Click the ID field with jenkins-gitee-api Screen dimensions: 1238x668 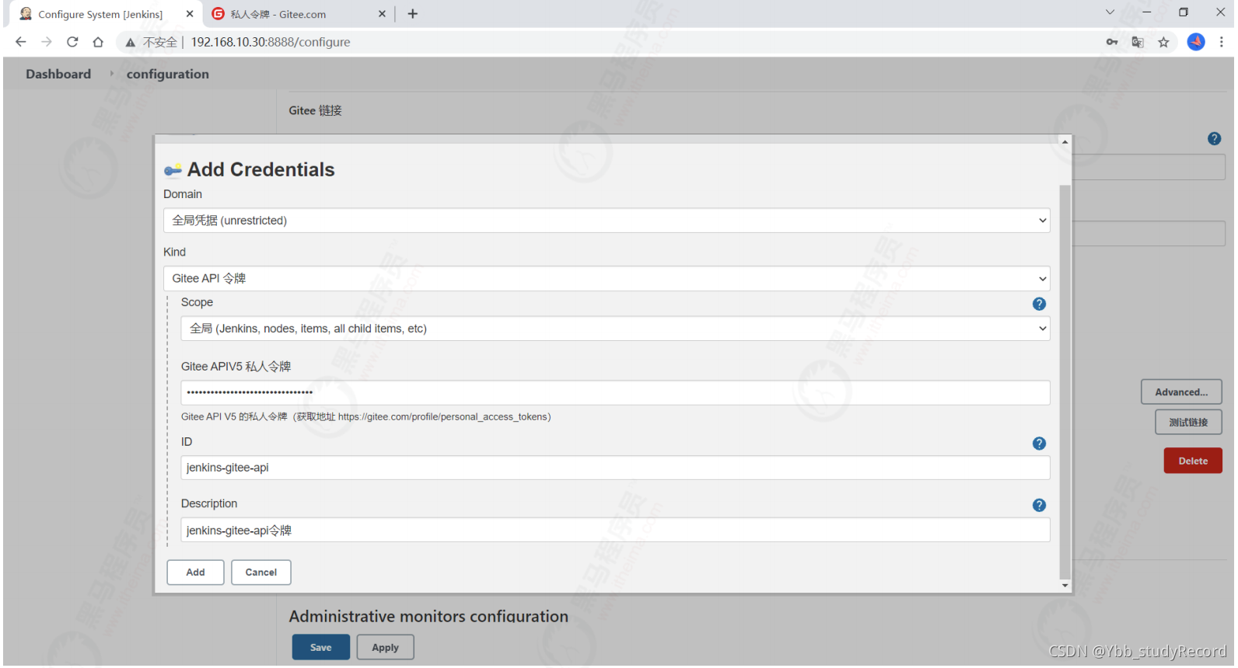pyautogui.click(x=615, y=468)
